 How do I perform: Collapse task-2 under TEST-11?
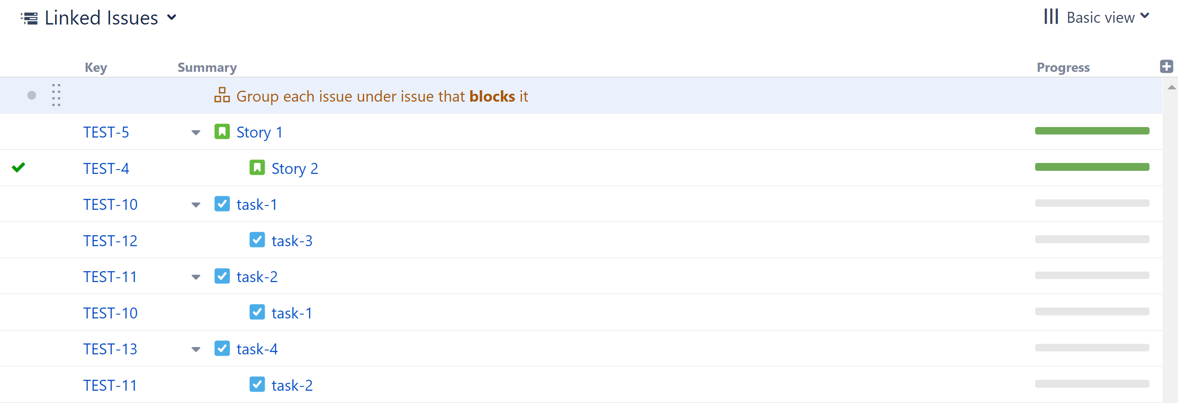click(x=195, y=277)
